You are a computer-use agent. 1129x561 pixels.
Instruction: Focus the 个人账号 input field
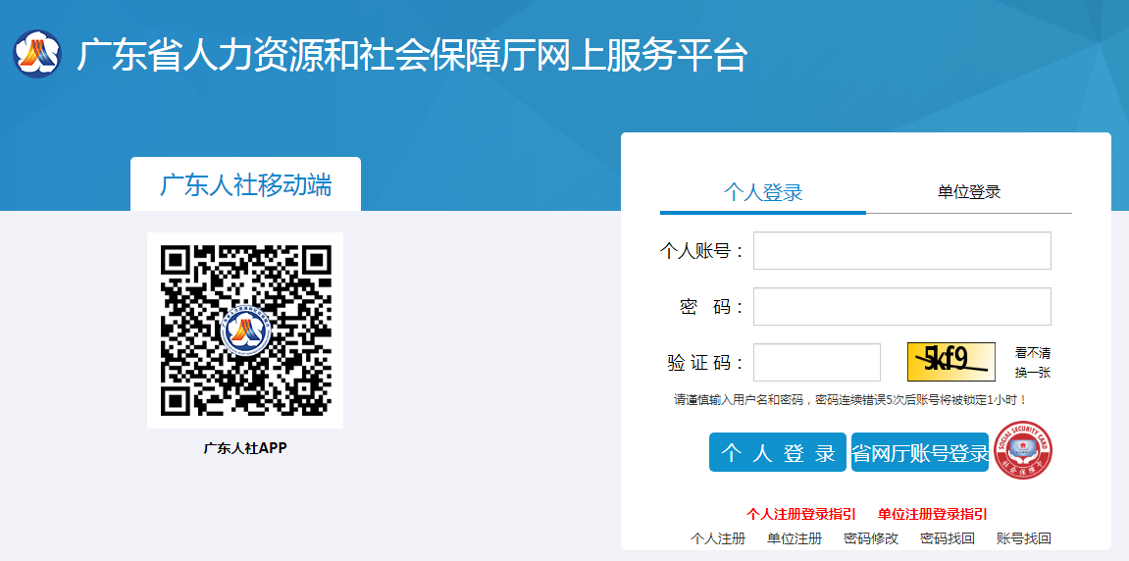coord(902,251)
